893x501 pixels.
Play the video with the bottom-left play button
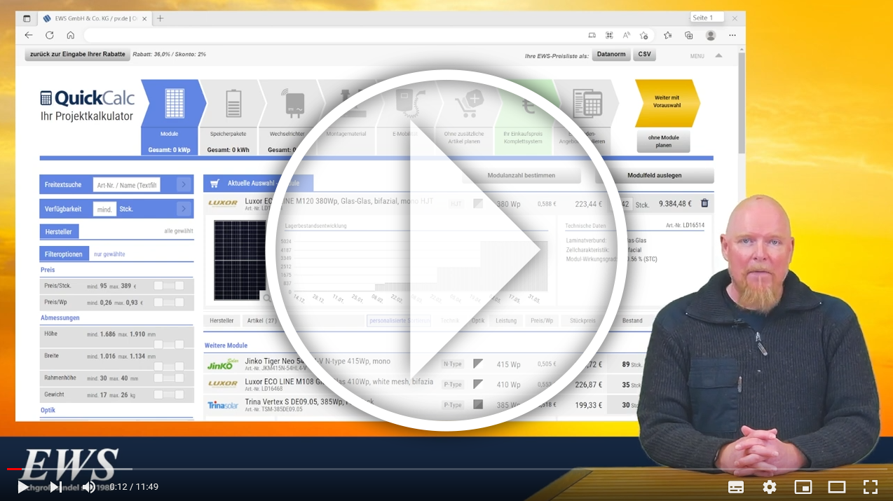(x=23, y=487)
